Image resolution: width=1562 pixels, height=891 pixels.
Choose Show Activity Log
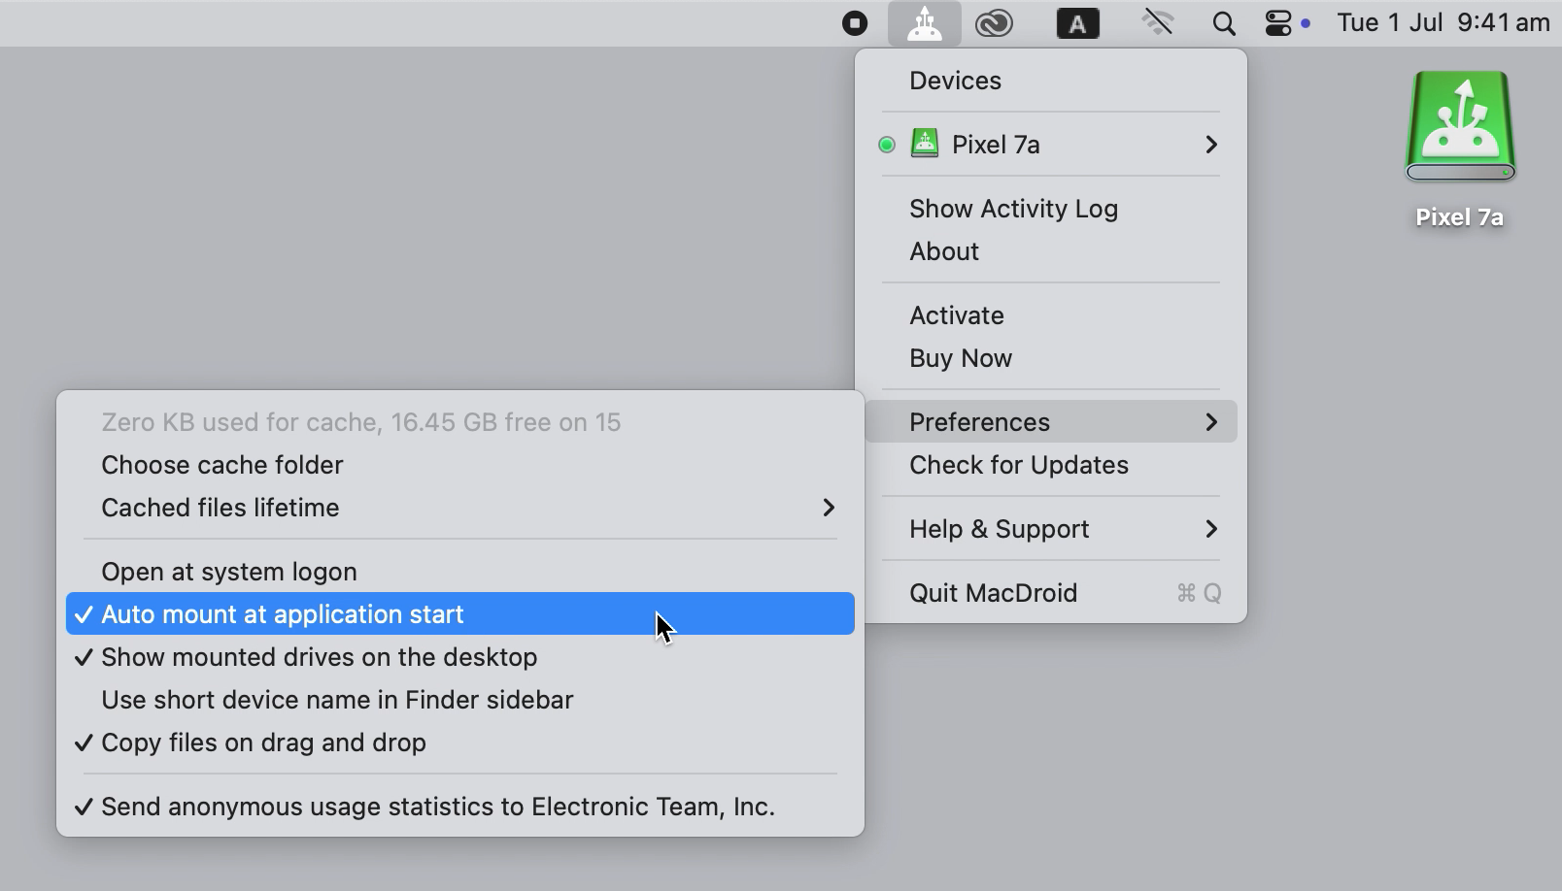coord(1050,209)
